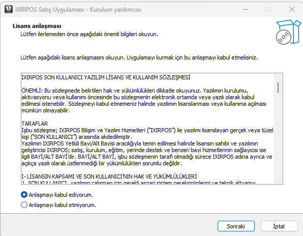Click the scrollbar track below the thumb
This screenshot has width=303, height=236.
pos(278,138)
